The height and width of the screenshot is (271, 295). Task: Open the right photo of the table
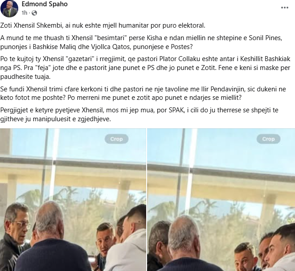point(221,200)
